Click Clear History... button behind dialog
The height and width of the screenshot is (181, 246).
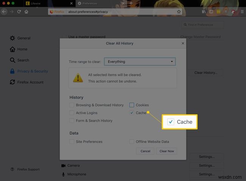coord(206,73)
